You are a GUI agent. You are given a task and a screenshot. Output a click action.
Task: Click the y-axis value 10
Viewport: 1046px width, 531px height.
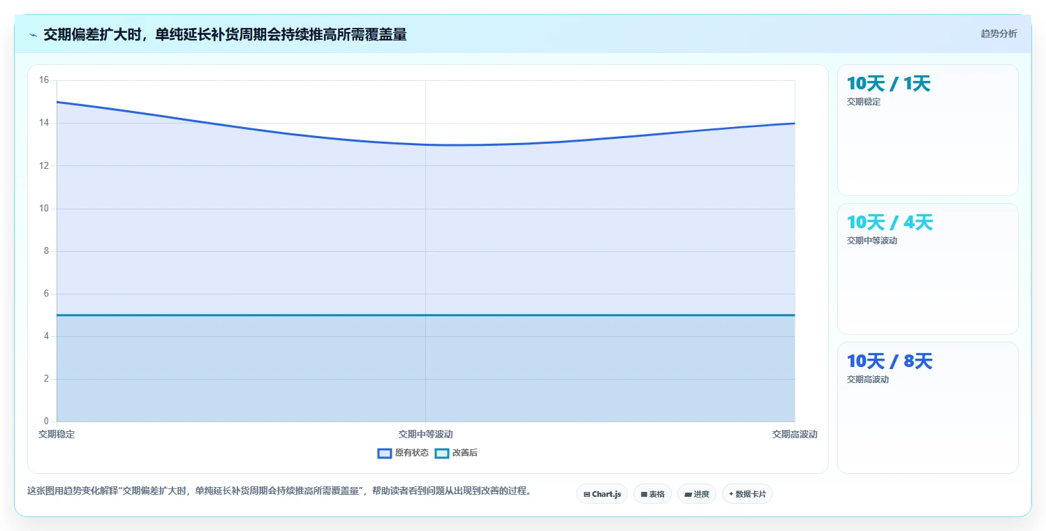pyautogui.click(x=44, y=209)
